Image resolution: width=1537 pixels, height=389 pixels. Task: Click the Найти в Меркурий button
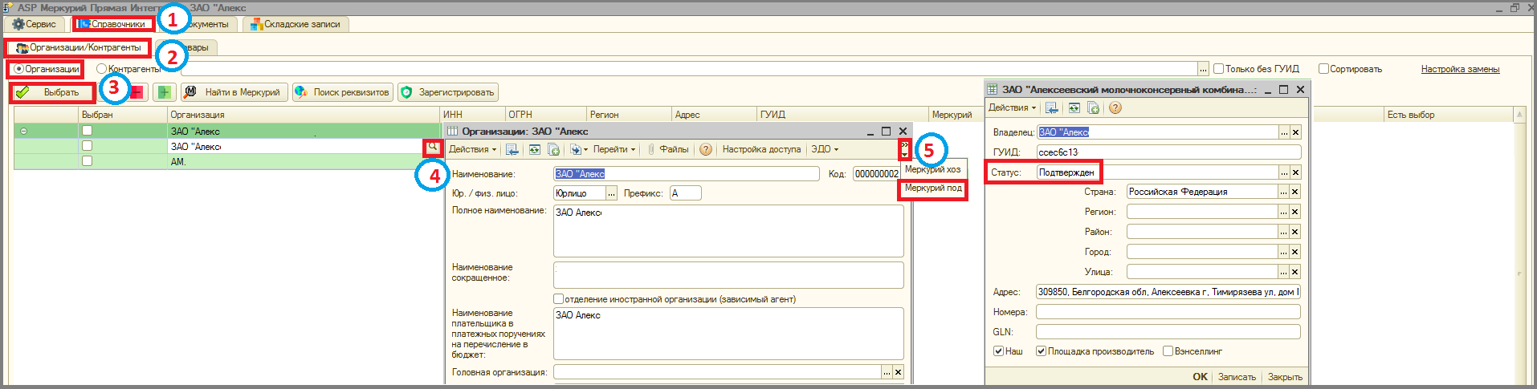point(234,92)
